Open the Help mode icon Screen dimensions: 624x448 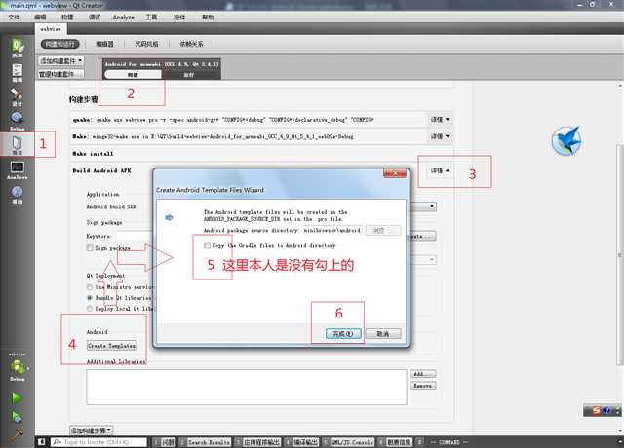(18, 195)
